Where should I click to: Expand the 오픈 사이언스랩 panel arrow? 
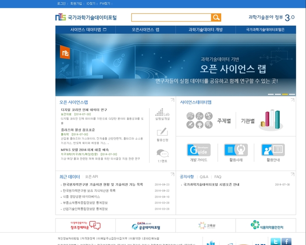tap(172, 100)
